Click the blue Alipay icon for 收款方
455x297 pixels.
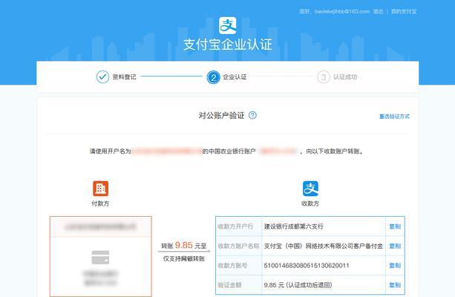point(310,189)
